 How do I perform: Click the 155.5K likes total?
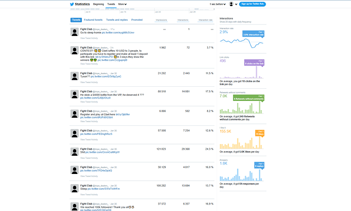coord(225,131)
